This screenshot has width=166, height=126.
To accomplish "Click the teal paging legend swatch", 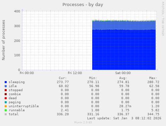I will click(x=6, y=102).
